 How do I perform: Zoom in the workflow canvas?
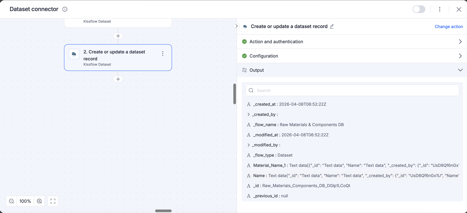point(39,201)
